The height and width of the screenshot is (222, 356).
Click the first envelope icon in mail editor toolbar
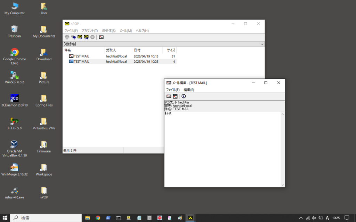click(x=169, y=96)
